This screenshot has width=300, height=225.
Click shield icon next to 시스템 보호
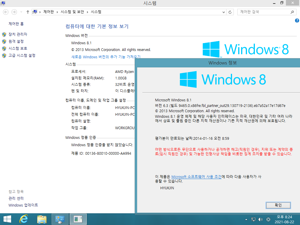click(x=4, y=48)
